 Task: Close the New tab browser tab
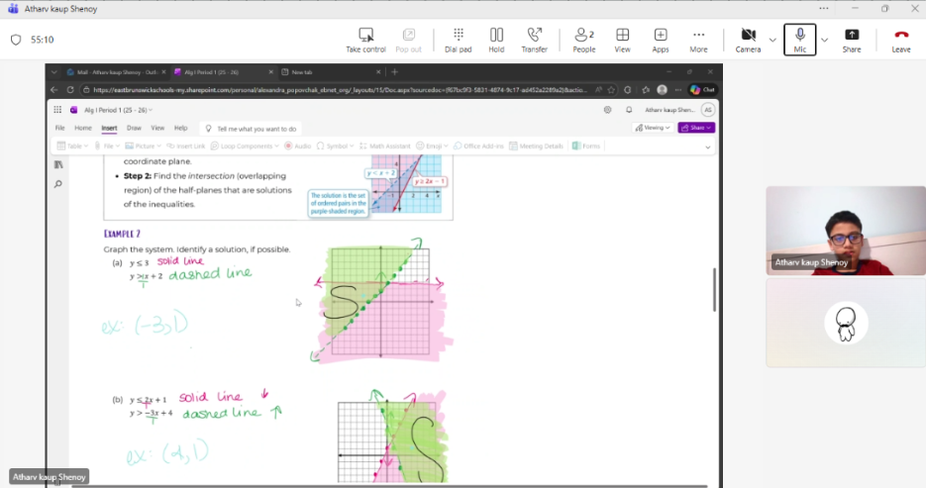378,72
